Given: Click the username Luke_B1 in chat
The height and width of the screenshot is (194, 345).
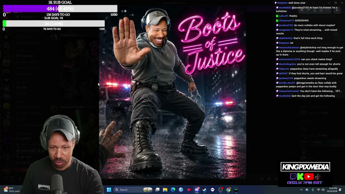Looking at the screenshot, I should (x=284, y=16).
